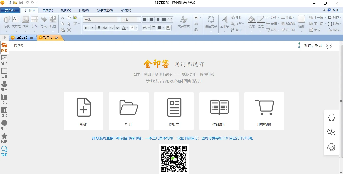
Task: Open the 印刷报价 print quote card
Action: pyautogui.click(x=264, y=111)
